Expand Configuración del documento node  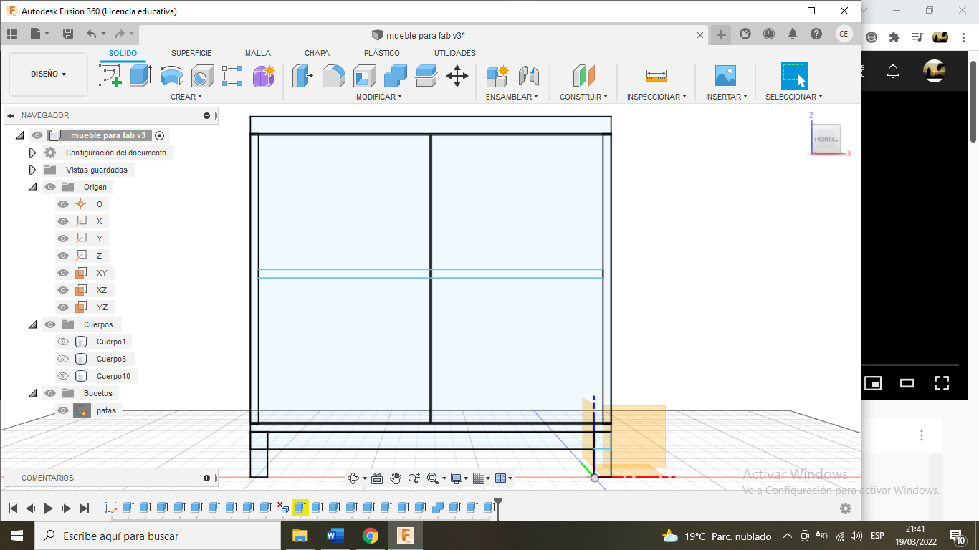tap(32, 153)
